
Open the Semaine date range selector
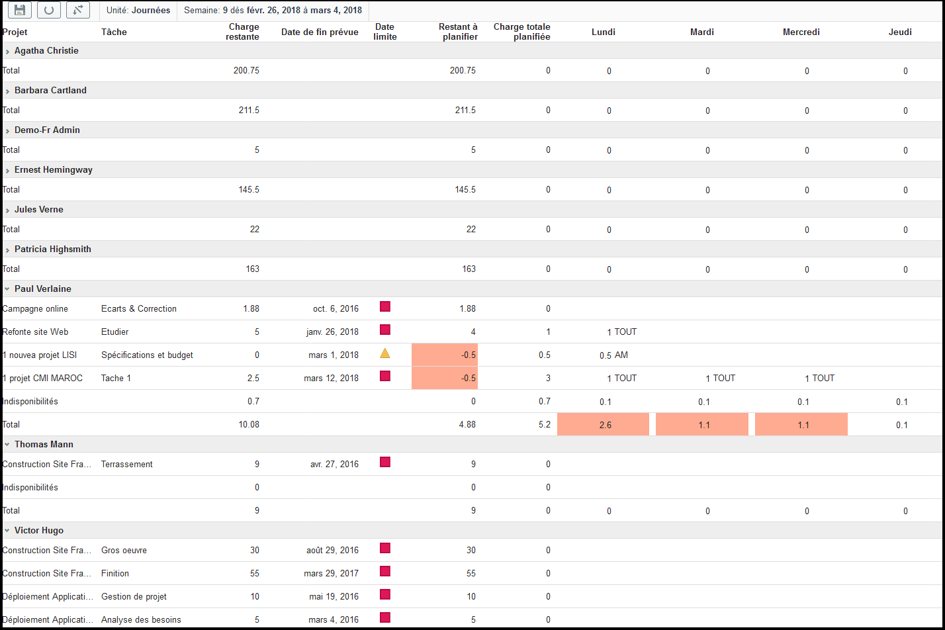[x=273, y=11]
